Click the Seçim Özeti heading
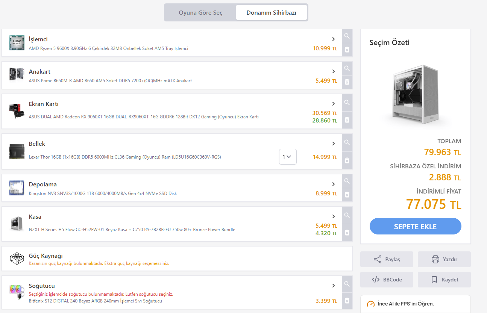Viewport: 487px width, 313px height. pyautogui.click(x=390, y=42)
